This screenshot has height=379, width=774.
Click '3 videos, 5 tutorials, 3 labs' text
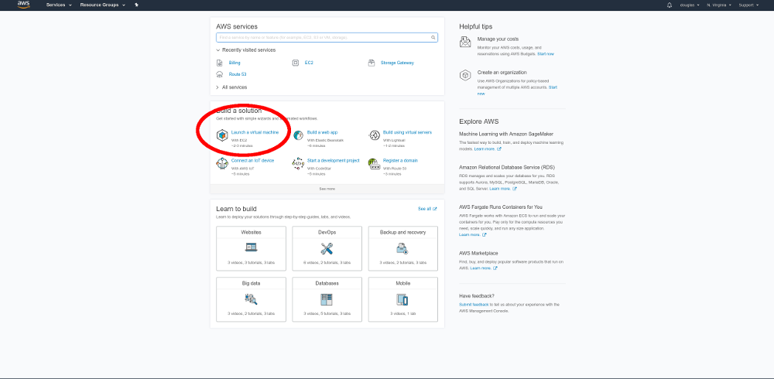[327, 313]
